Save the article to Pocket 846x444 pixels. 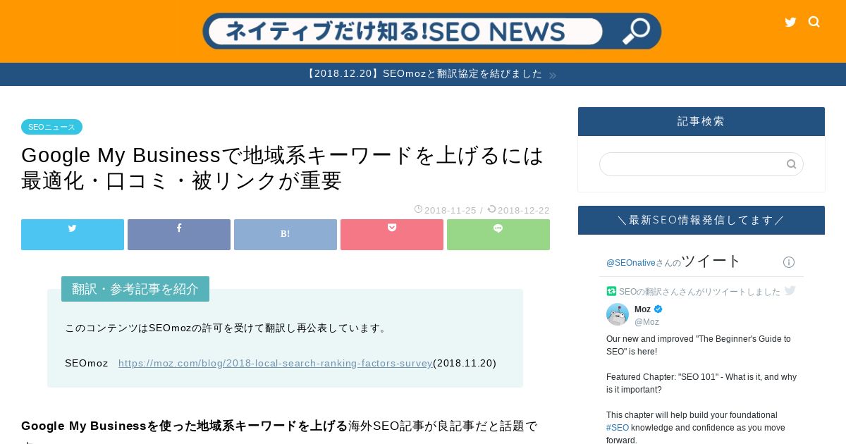click(x=392, y=235)
